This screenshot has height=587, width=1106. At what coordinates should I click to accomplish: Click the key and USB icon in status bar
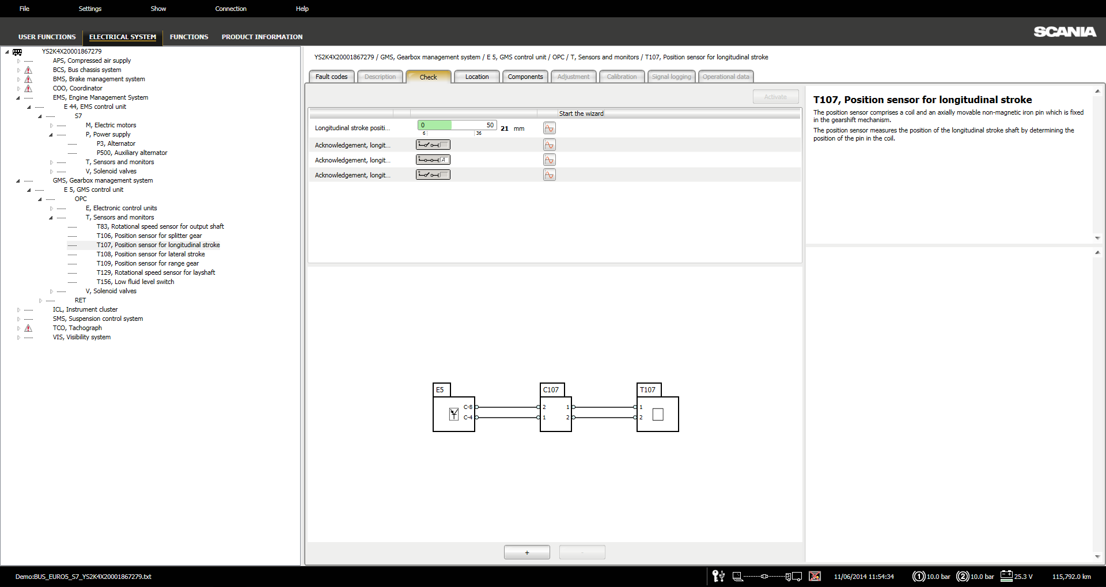point(718,576)
